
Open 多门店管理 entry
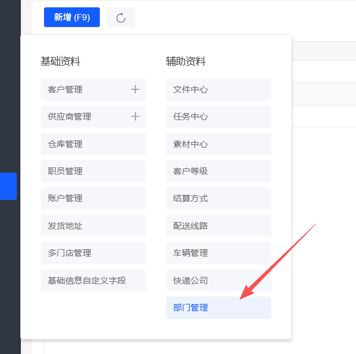pos(93,253)
